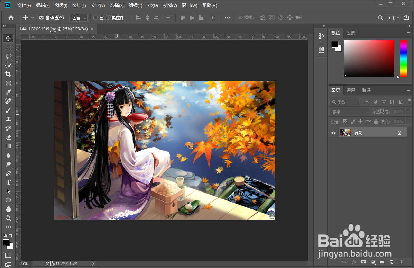Open the edit toolbar ellipsis
Screen dimensions: 414x268
(8, 227)
